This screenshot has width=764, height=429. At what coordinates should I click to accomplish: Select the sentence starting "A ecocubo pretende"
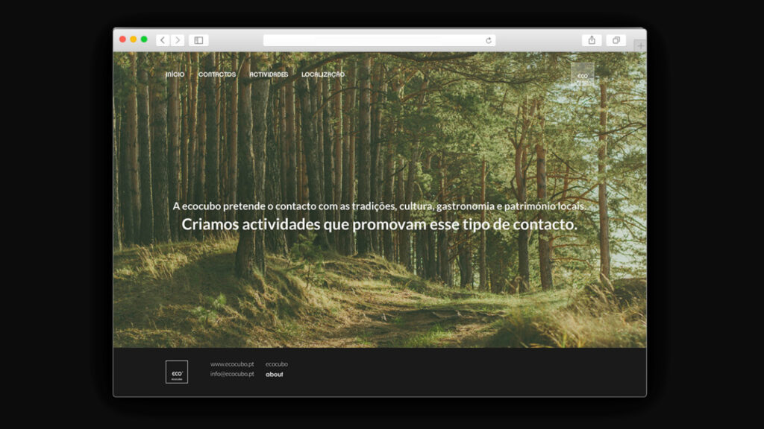pos(379,206)
